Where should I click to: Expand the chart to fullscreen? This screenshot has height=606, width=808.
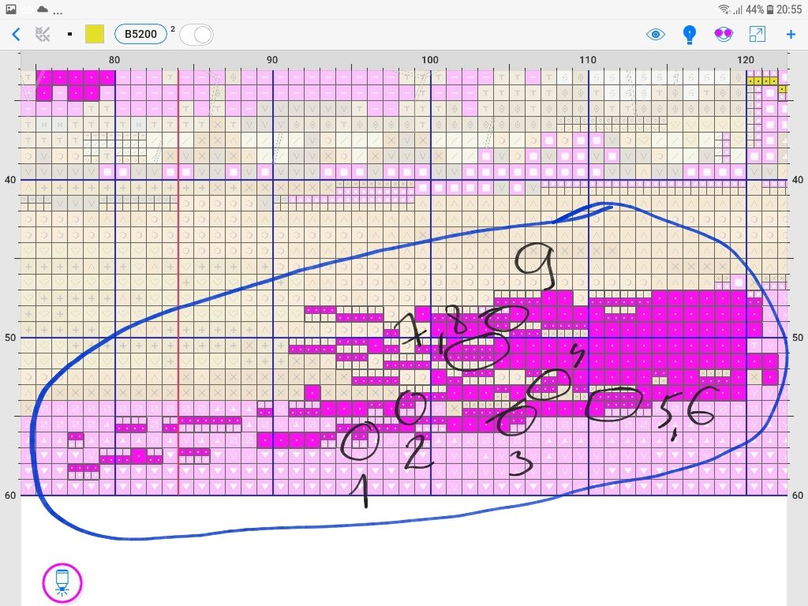click(757, 34)
